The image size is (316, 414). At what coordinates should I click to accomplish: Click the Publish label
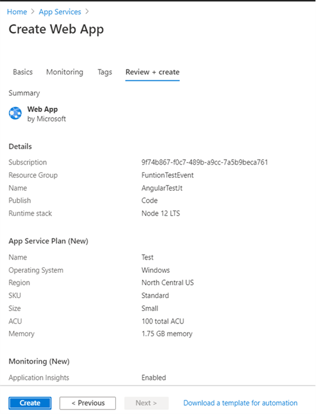[x=20, y=201]
